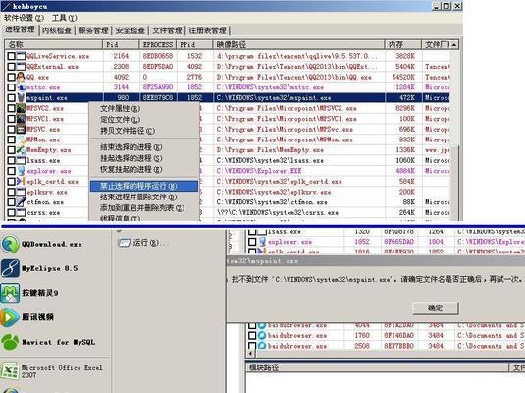This screenshot has height=393, width=525.
Task: Sort by 名称 column header
Action: [x=54, y=44]
